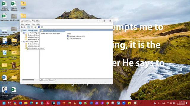This screenshot has height=106, width=190.
Task: Select Administrative Templates under User Configuration
Action: click(36, 48)
